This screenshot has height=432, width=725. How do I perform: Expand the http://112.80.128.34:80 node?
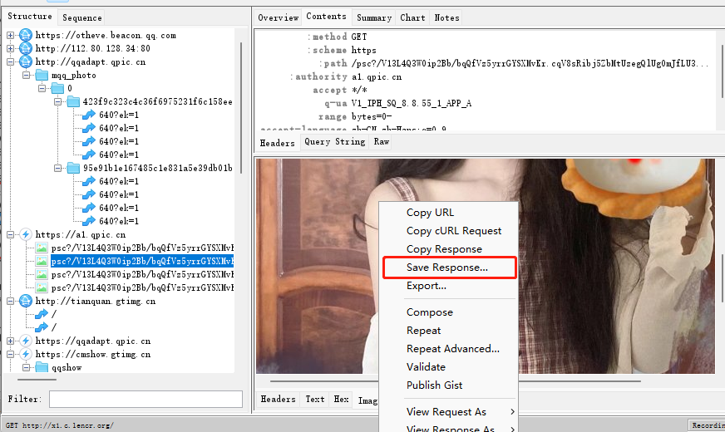click(11, 48)
